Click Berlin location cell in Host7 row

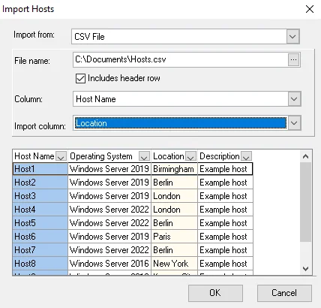tap(174, 250)
